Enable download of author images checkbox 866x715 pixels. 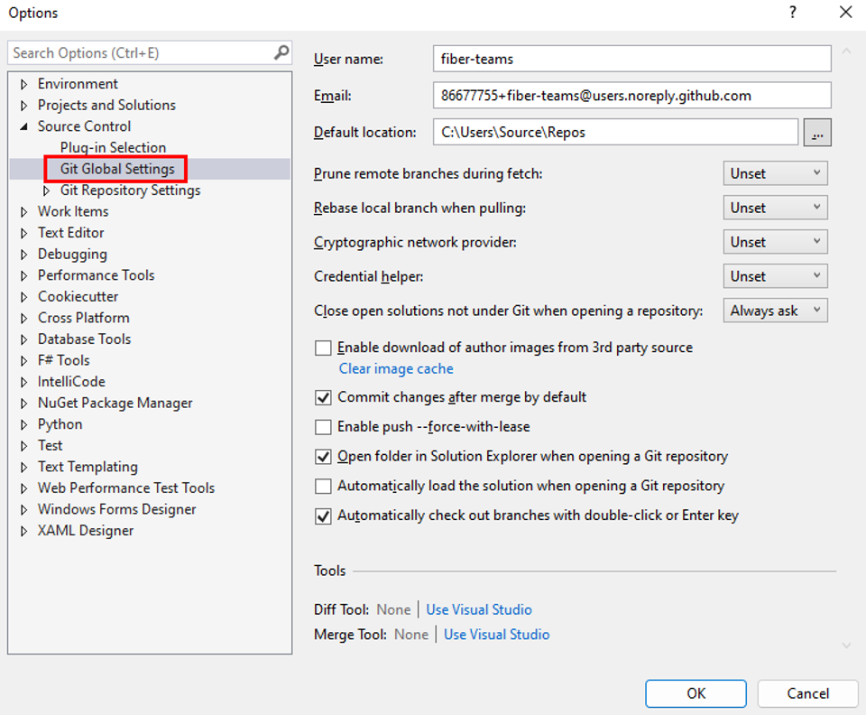(323, 348)
